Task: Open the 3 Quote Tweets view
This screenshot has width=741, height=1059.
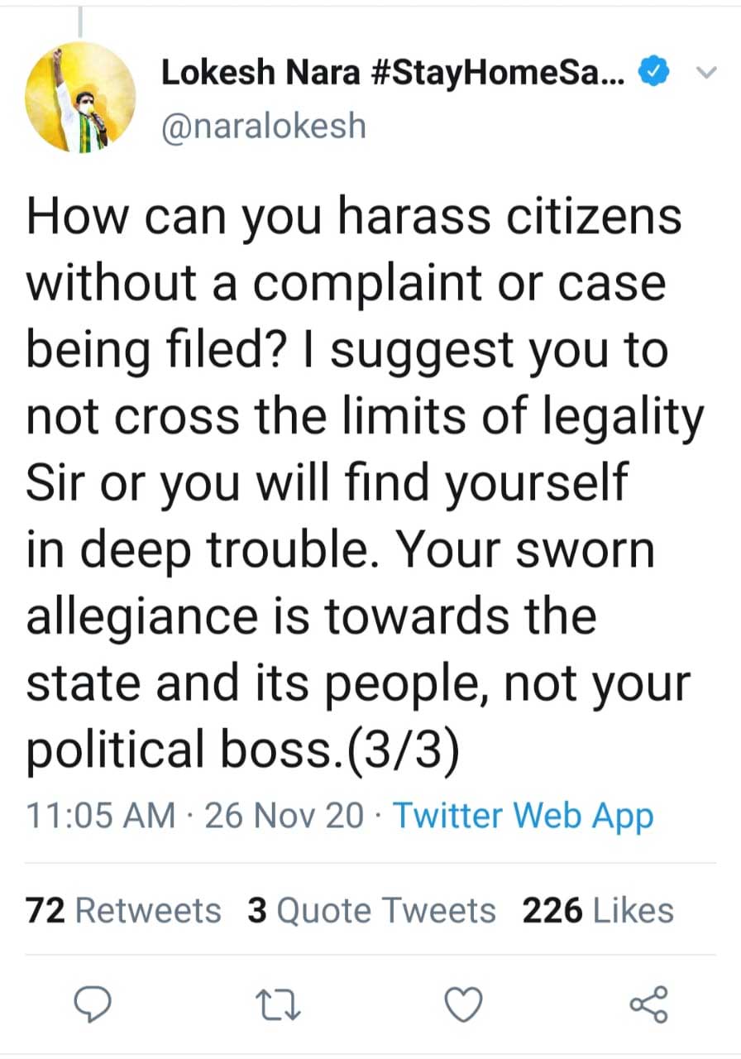Action: [371, 909]
